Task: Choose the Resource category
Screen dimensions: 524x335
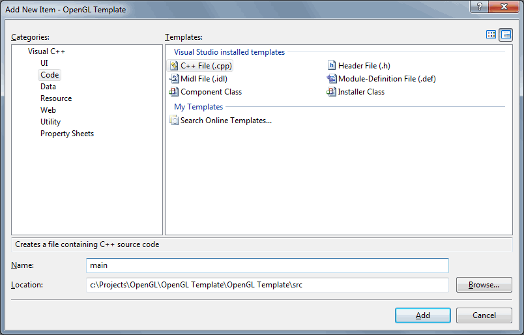Action: click(56, 98)
